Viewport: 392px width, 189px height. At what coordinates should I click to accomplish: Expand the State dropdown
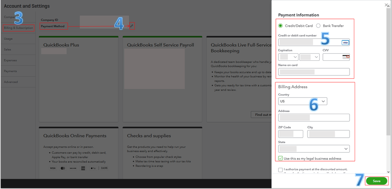point(314,149)
